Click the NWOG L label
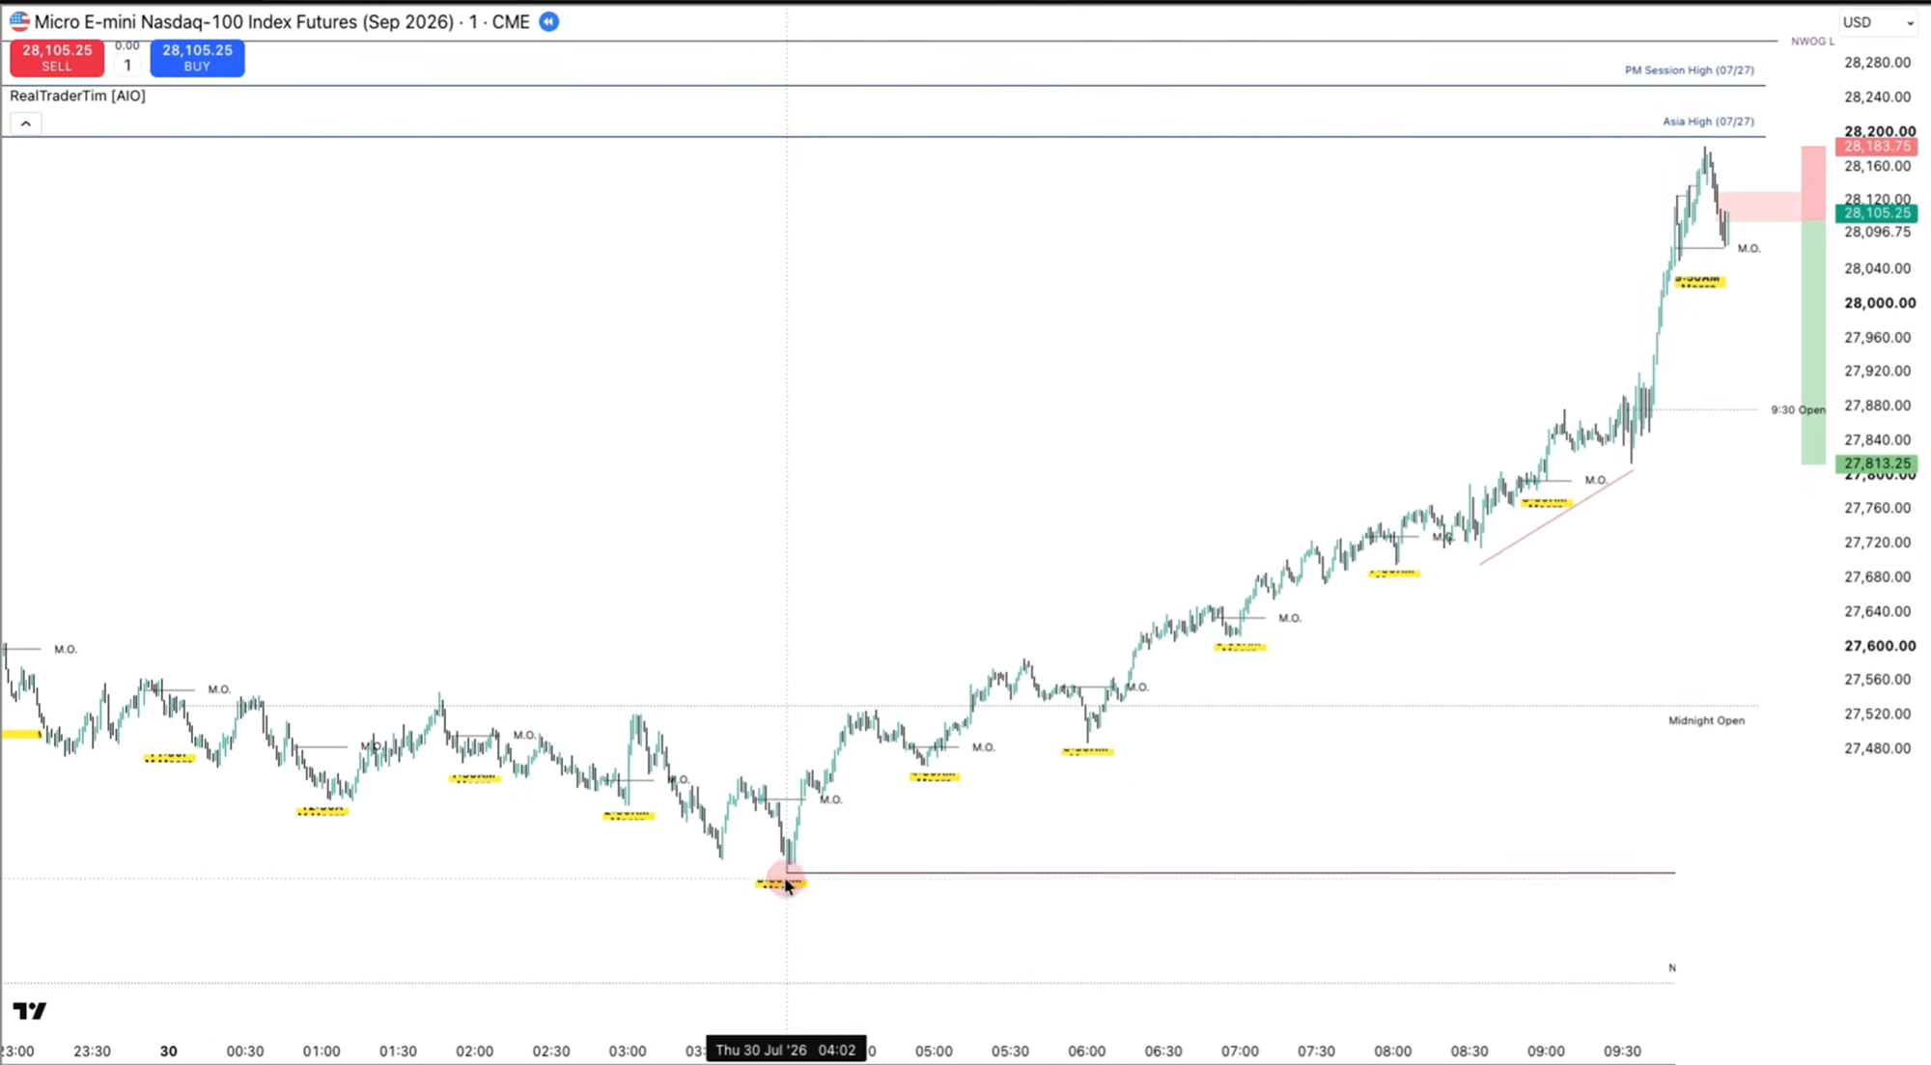Image resolution: width=1931 pixels, height=1065 pixels. [1812, 42]
